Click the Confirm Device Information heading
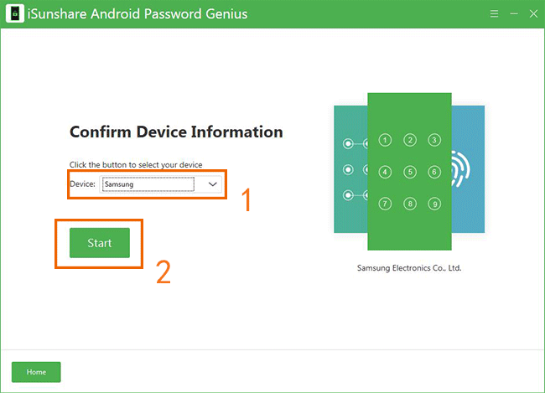 176,132
